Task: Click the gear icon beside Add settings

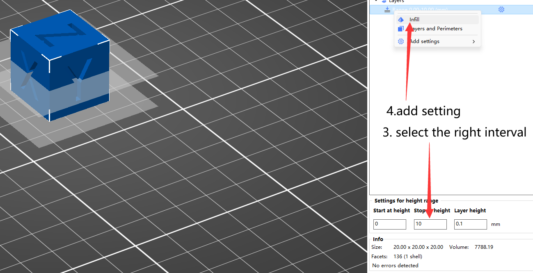Action: (401, 41)
